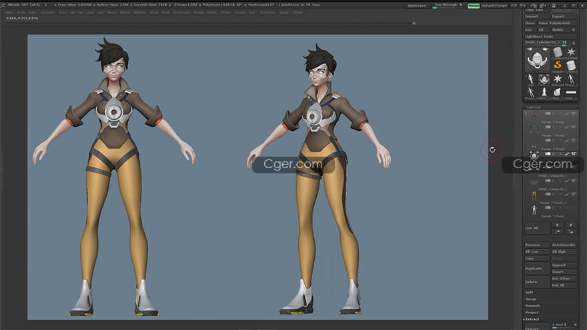Flip the pill switch on the topmost subtool
Viewport: 587px width, 330px height.
pyautogui.click(x=548, y=113)
